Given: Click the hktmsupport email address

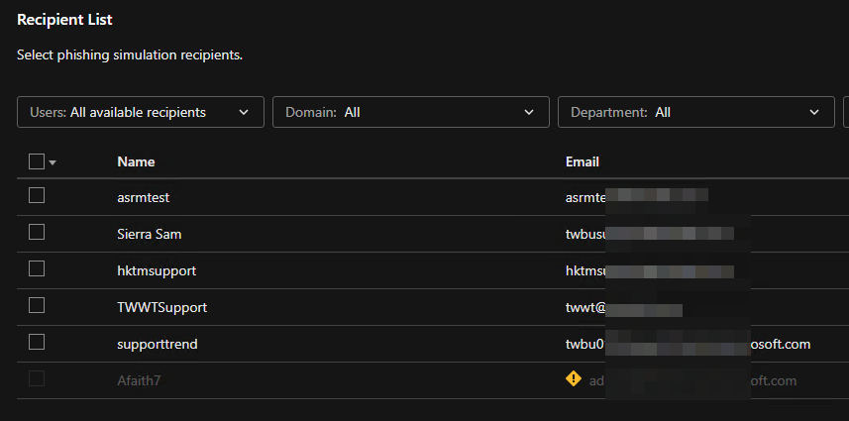Looking at the screenshot, I should [649, 270].
